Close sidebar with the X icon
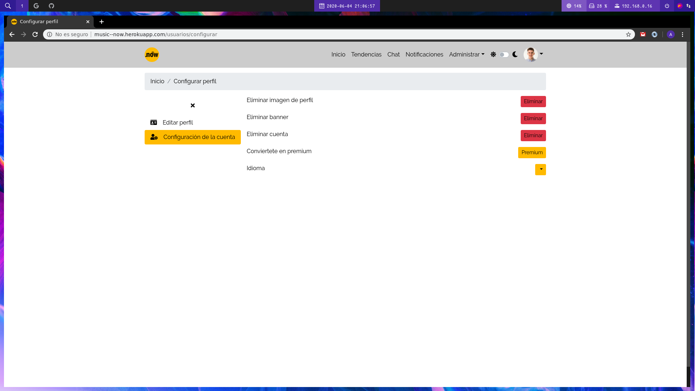Screen dimensions: 695x391 coord(193,105)
